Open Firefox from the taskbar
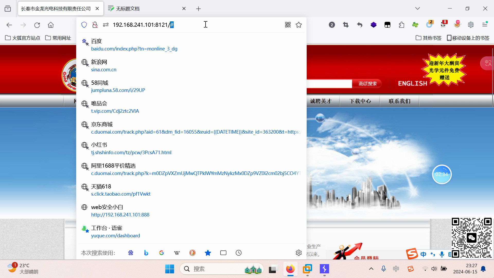 point(290,269)
